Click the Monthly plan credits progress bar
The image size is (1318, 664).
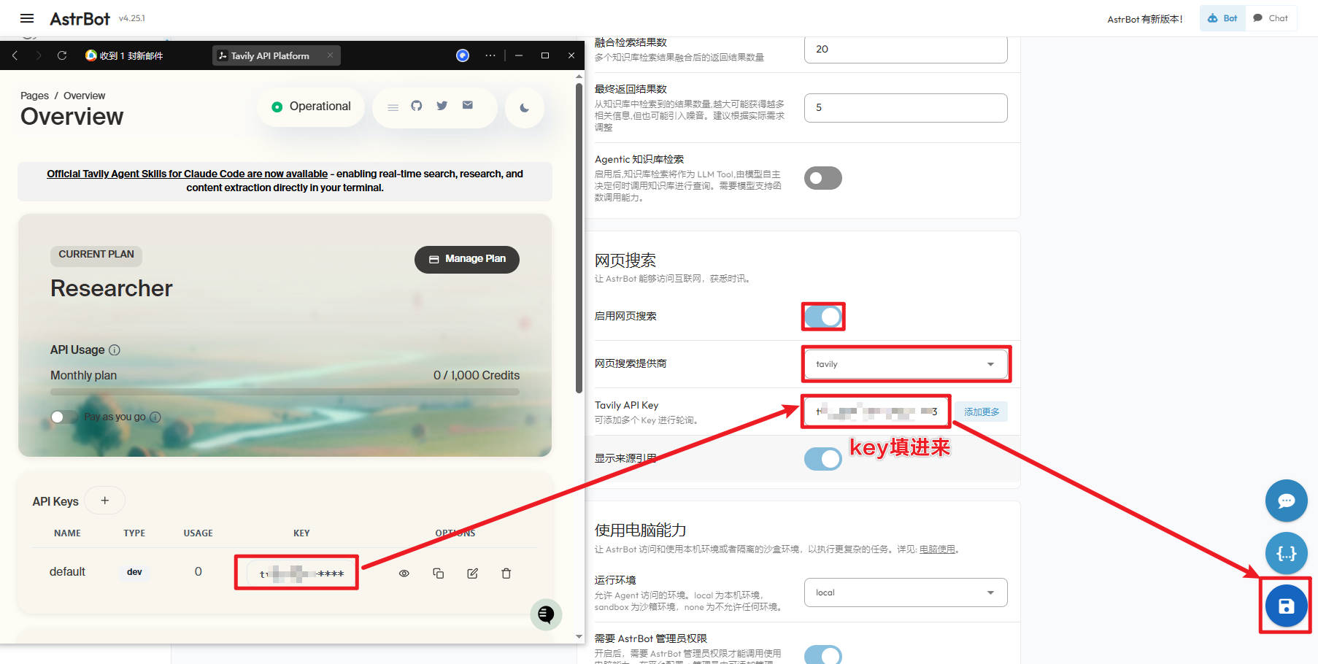pos(285,392)
